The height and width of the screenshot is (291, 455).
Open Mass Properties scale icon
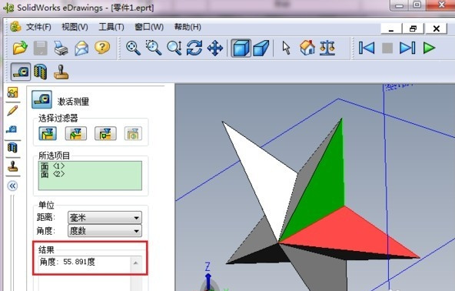[x=327, y=48]
